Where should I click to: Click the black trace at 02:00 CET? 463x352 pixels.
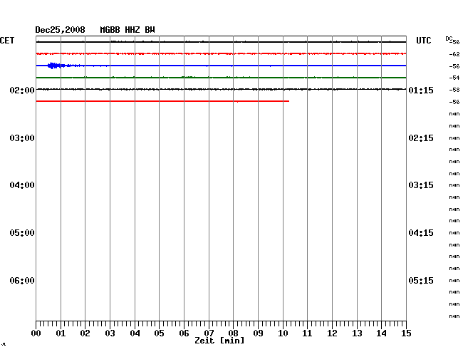[221, 89]
